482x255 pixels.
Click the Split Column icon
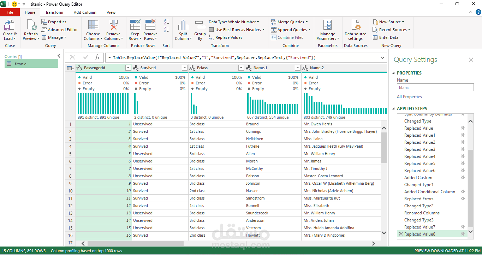tap(183, 25)
